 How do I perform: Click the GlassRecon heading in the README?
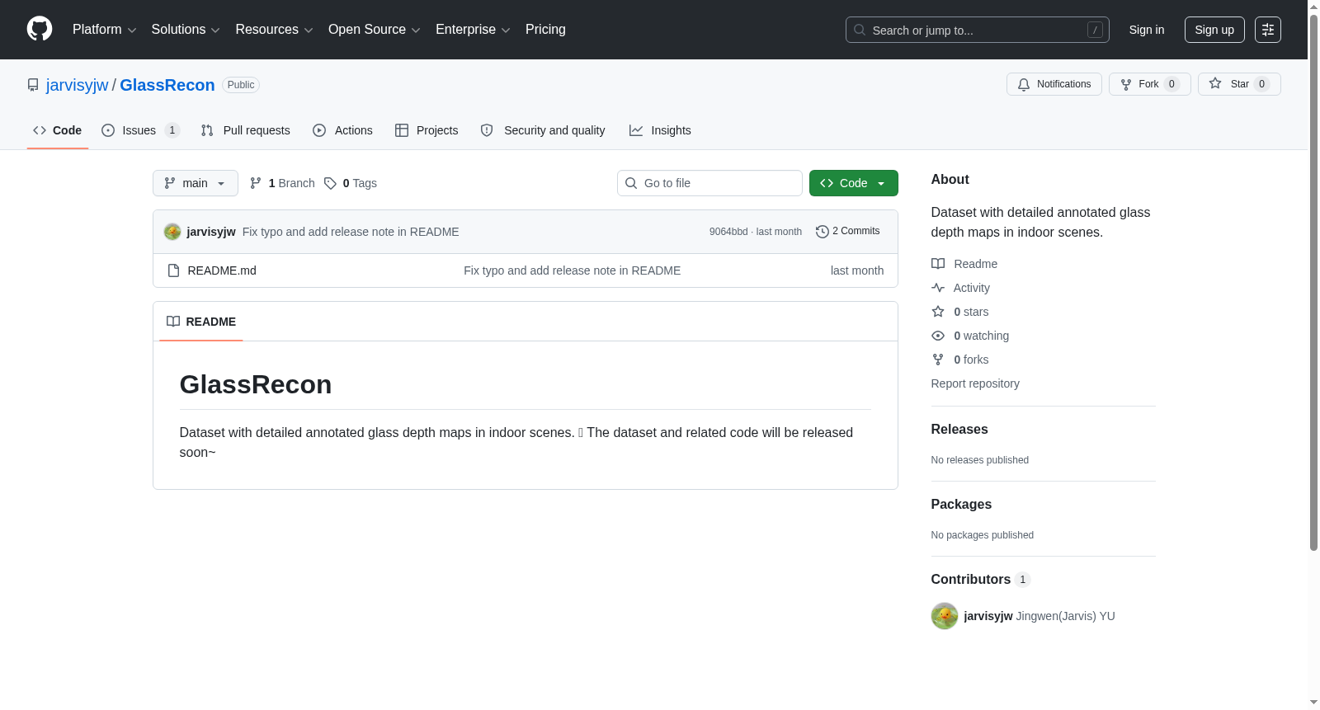pos(256,384)
